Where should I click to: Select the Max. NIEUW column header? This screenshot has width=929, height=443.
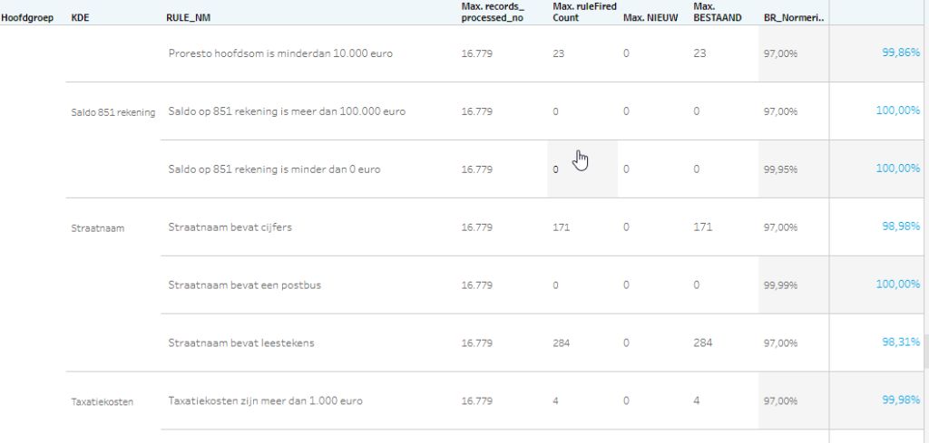tap(650, 18)
